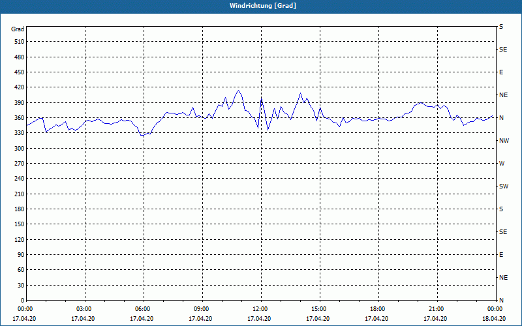Click the 120 y-axis tick label
The image size is (522, 326).
[20, 239]
